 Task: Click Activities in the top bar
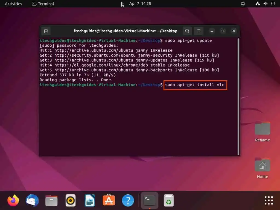(x=13, y=4)
